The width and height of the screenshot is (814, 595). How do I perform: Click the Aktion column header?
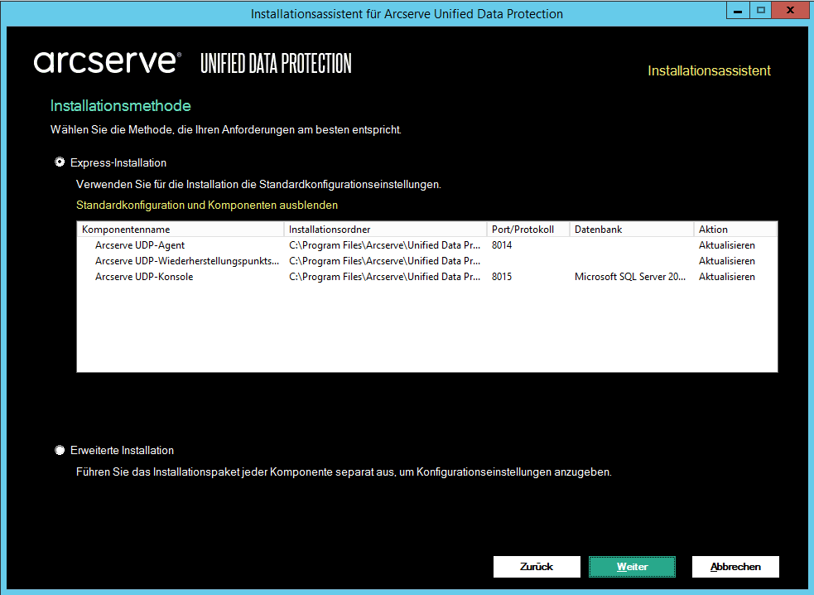[735, 230]
